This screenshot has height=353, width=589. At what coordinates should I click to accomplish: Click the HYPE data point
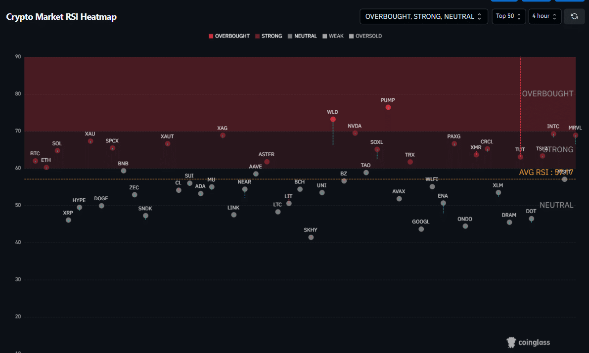pos(79,207)
